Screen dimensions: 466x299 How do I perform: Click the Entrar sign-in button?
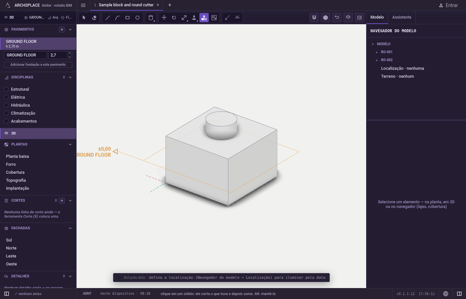pyautogui.click(x=448, y=5)
